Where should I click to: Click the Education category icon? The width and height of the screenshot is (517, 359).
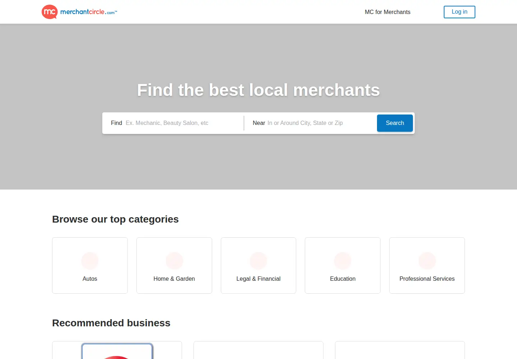pos(343,261)
